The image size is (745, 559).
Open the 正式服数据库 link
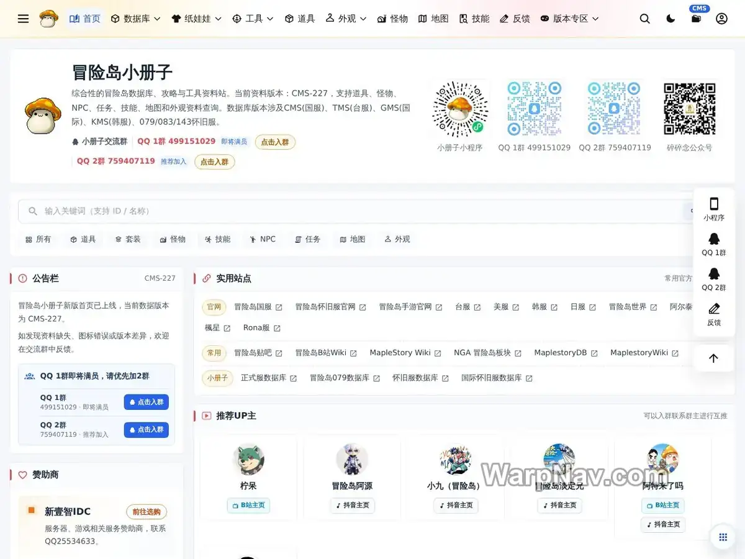269,378
